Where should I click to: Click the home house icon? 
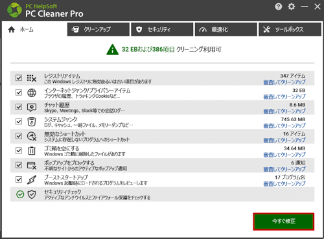[12, 29]
